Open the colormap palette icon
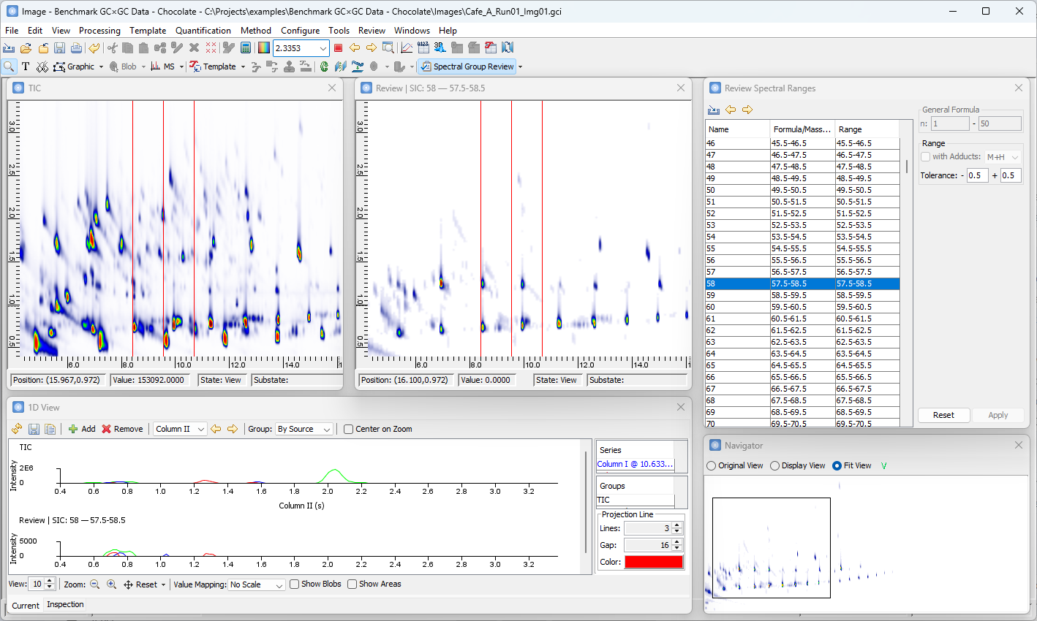1037x621 pixels. tap(263, 47)
